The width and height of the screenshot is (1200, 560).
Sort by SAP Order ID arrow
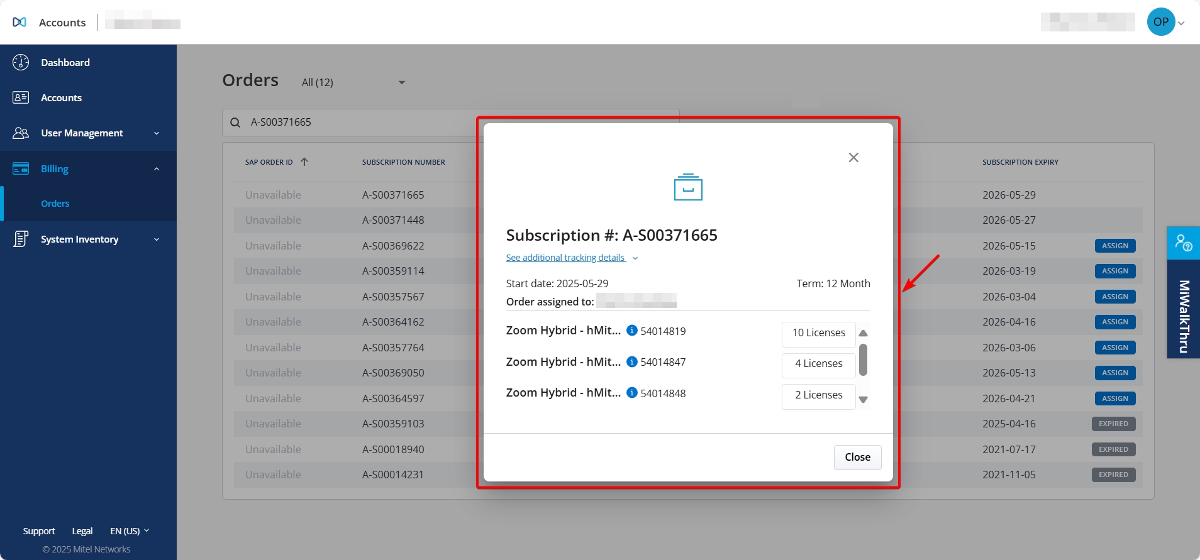pyautogui.click(x=304, y=162)
